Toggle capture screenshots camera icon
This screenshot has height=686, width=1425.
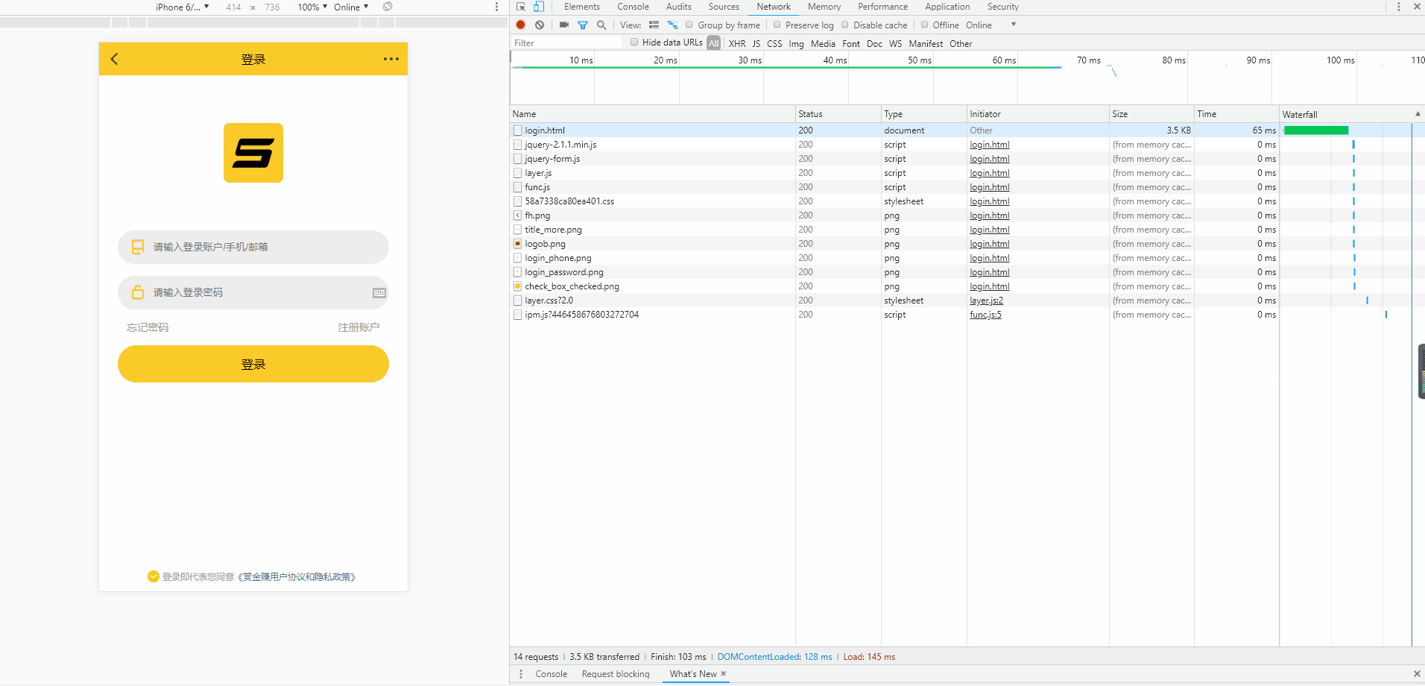pyautogui.click(x=564, y=25)
